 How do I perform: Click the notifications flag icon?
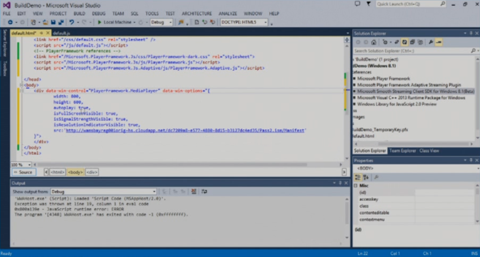(368, 4)
